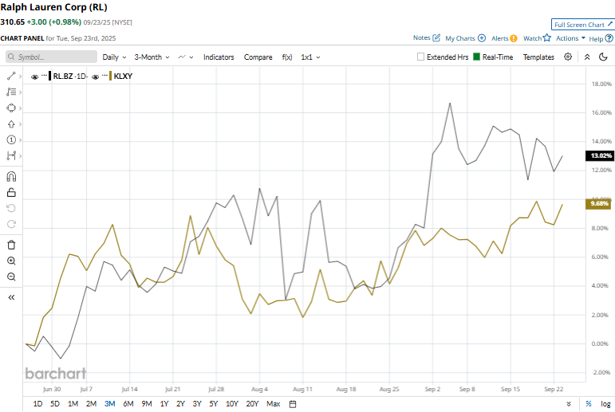The image size is (615, 412).
Task: Add to Watch list star
Action: [546, 37]
